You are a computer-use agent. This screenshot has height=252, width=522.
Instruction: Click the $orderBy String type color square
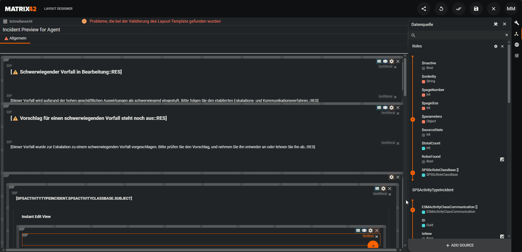(x=423, y=81)
